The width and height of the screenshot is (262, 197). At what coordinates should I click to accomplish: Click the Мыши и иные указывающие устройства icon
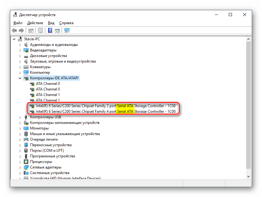(x=26, y=134)
